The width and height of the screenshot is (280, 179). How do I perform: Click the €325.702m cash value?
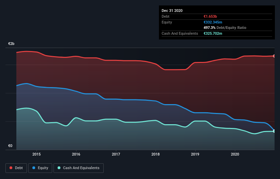213,33
